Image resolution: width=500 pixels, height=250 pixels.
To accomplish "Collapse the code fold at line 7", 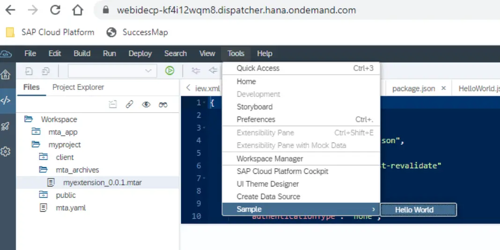I will click(x=204, y=178).
